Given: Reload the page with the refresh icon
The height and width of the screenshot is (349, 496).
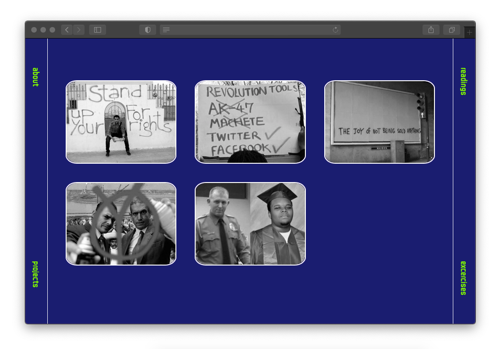Looking at the screenshot, I should point(336,30).
